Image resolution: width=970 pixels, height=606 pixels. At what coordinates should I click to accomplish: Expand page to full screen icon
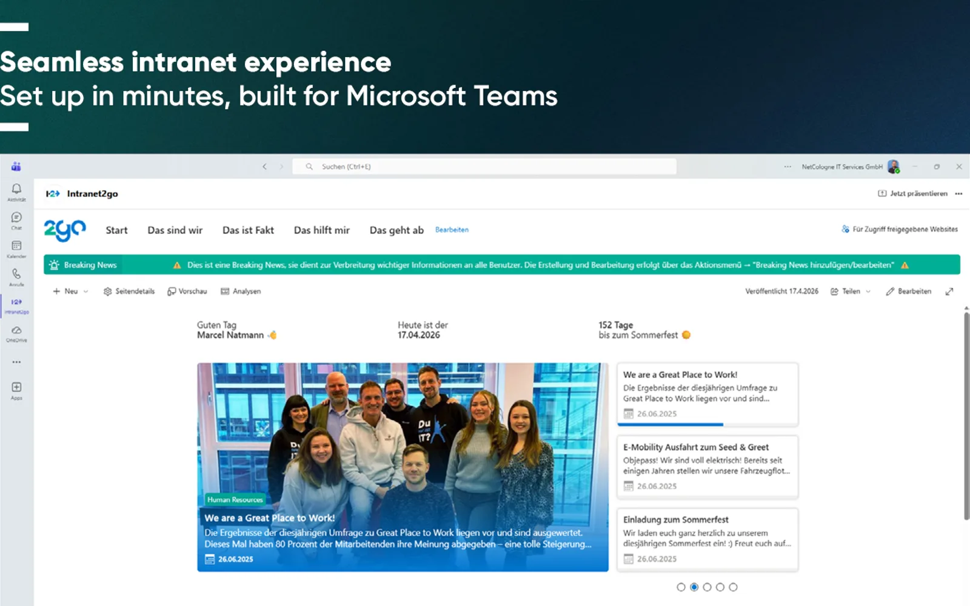(x=949, y=291)
